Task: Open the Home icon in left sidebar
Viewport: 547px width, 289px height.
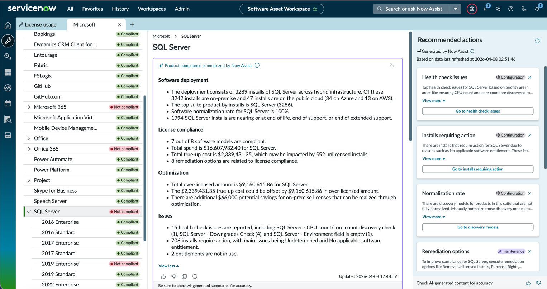Action: point(8,25)
